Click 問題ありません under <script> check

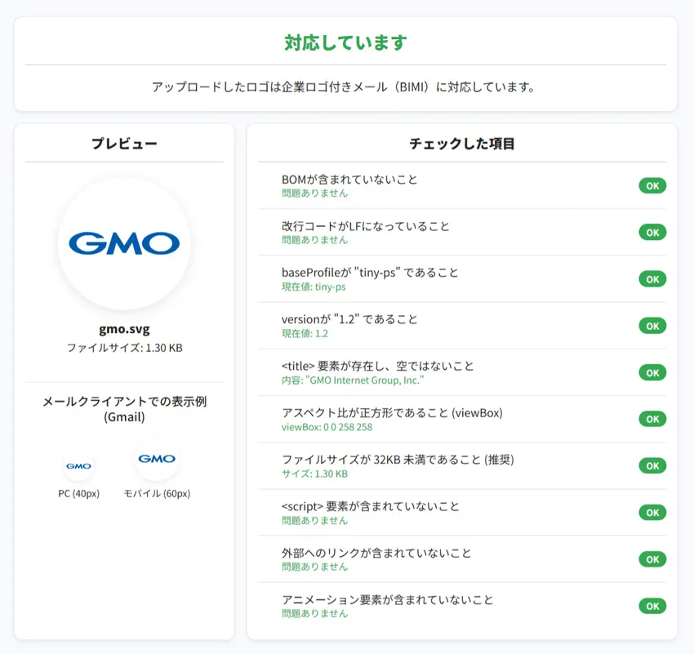coord(314,520)
